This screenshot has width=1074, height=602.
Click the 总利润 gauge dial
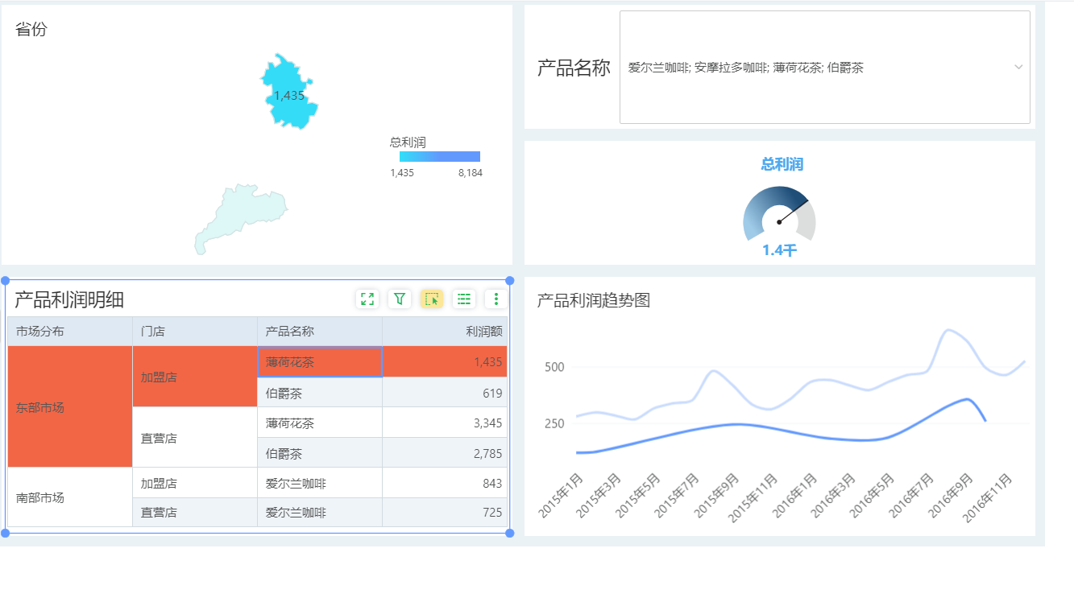pos(779,216)
